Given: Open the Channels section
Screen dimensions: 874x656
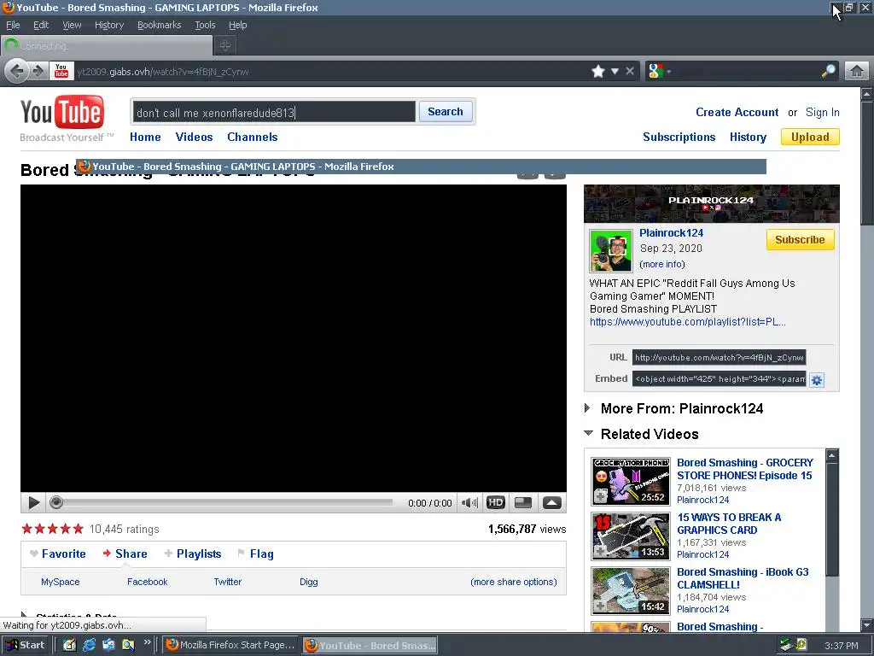Looking at the screenshot, I should 252,137.
